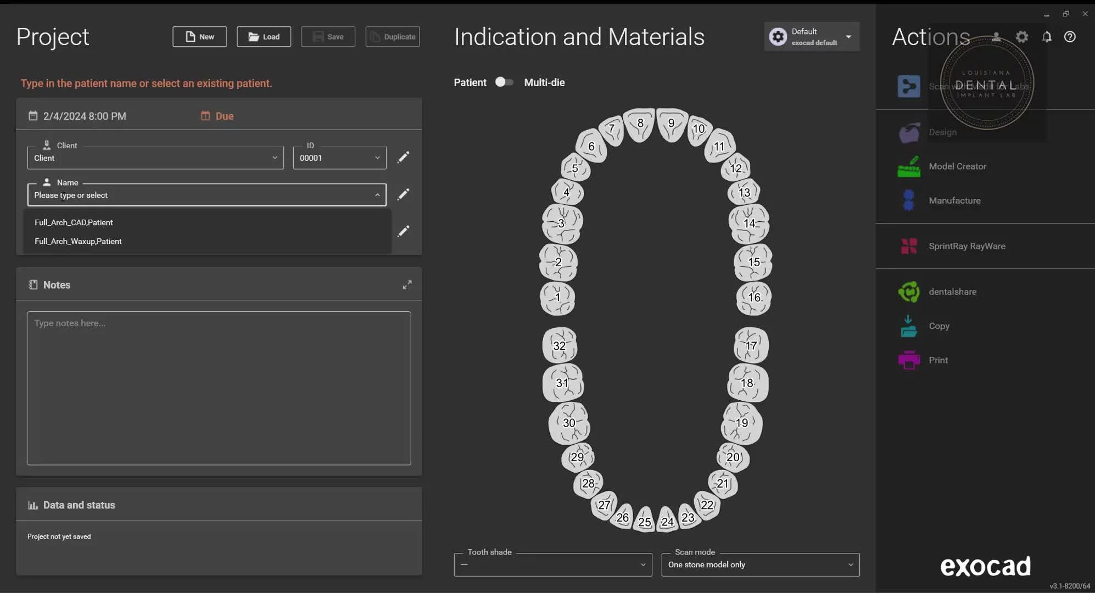Click the Project not yet saved status
This screenshot has height=593, width=1095.
tap(59, 536)
